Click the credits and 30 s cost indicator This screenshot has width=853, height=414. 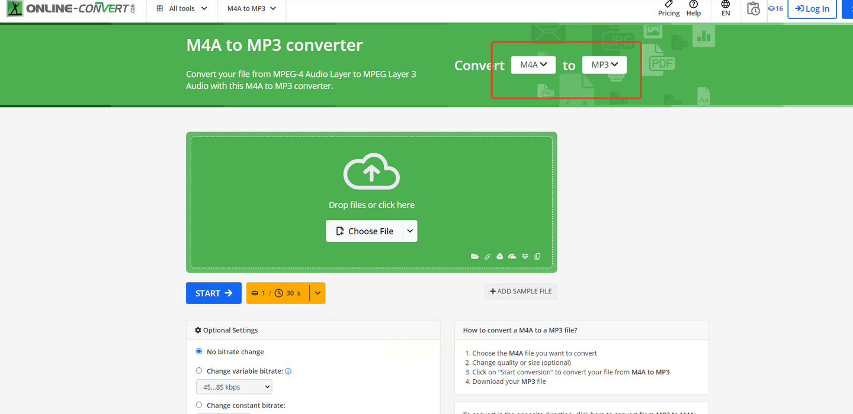pos(278,293)
